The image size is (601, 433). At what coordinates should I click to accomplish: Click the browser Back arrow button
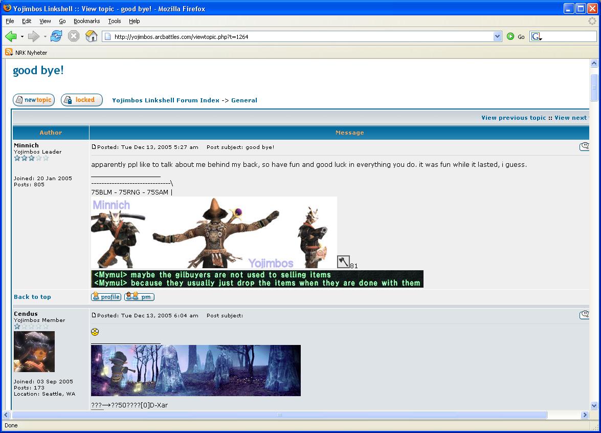pyautogui.click(x=11, y=36)
